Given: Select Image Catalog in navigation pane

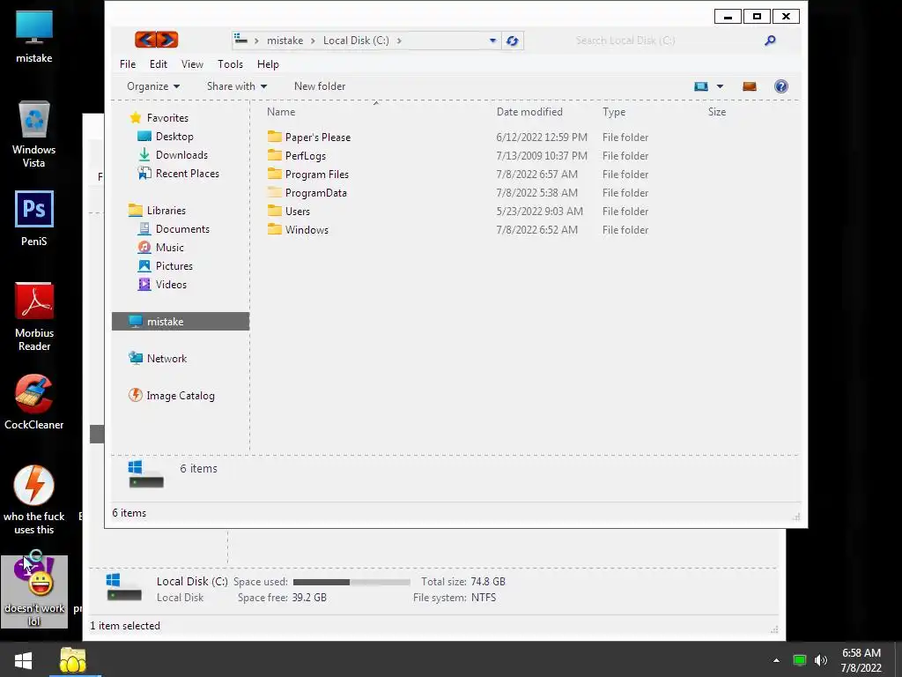Looking at the screenshot, I should coord(172,396).
